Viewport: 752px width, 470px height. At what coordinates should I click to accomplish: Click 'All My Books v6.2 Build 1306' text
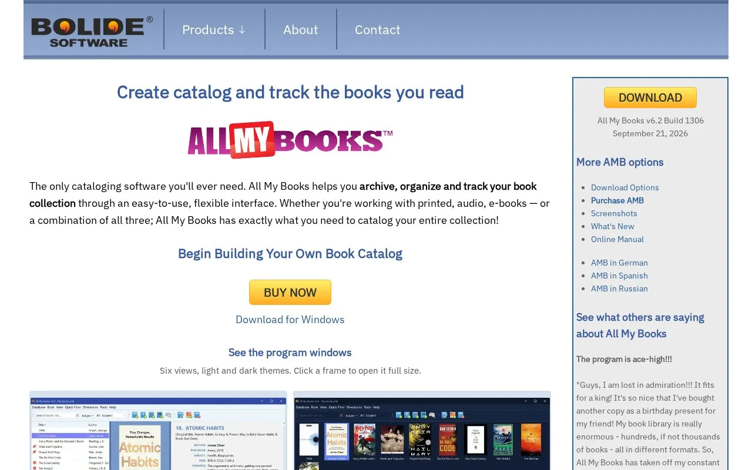pyautogui.click(x=650, y=120)
